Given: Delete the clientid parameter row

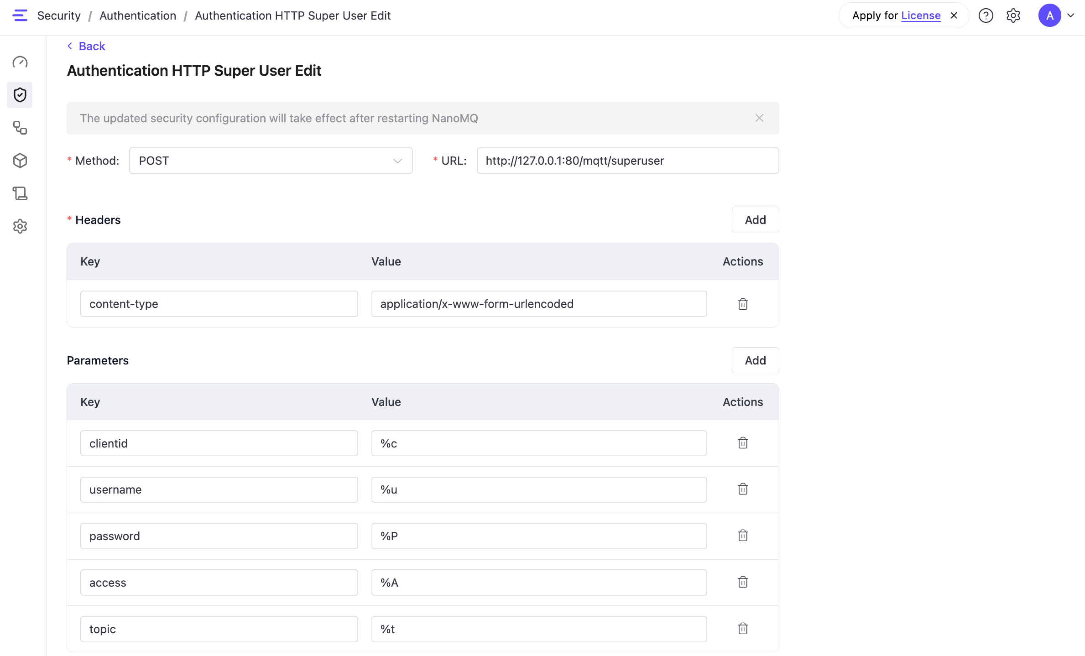Looking at the screenshot, I should (x=743, y=443).
